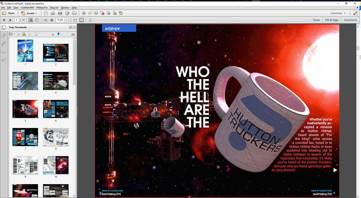
Task: Expand thumbnails pane with right arrow button
Action: [x=74, y=27]
